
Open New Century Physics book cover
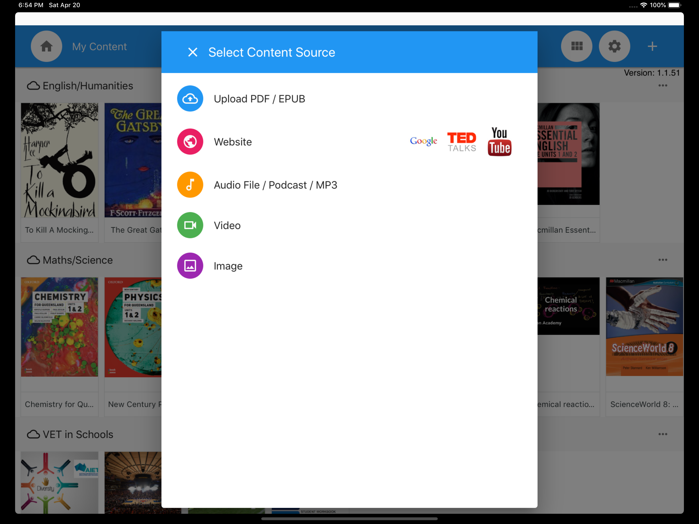(133, 327)
